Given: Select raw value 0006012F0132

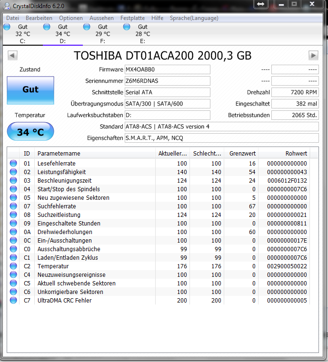Looking at the screenshot, I should [x=287, y=181].
